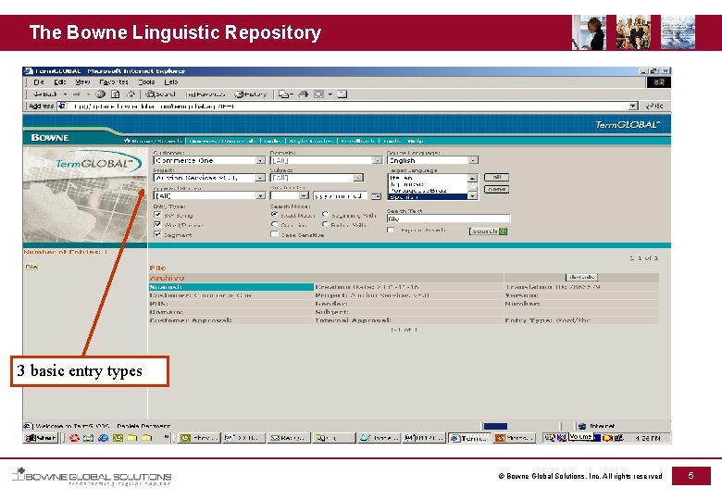
Task: Select the Ending With radio button
Action: 326,225
